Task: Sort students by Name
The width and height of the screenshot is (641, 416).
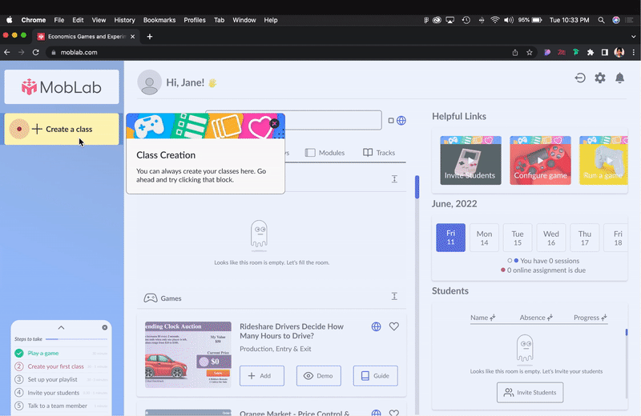Action: click(x=483, y=318)
